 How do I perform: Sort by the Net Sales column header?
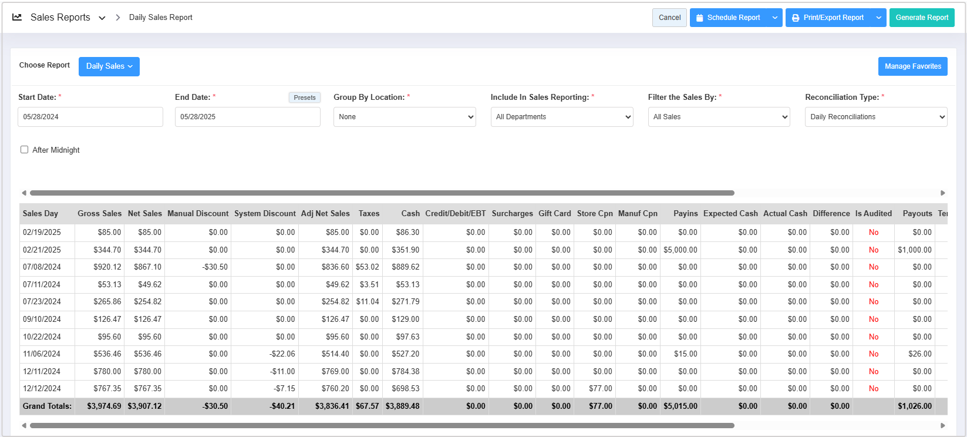click(x=144, y=214)
